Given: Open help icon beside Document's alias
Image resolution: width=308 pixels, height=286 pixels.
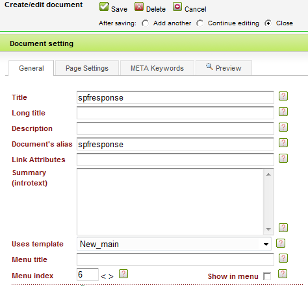Looking at the screenshot, I should pyautogui.click(x=283, y=143).
